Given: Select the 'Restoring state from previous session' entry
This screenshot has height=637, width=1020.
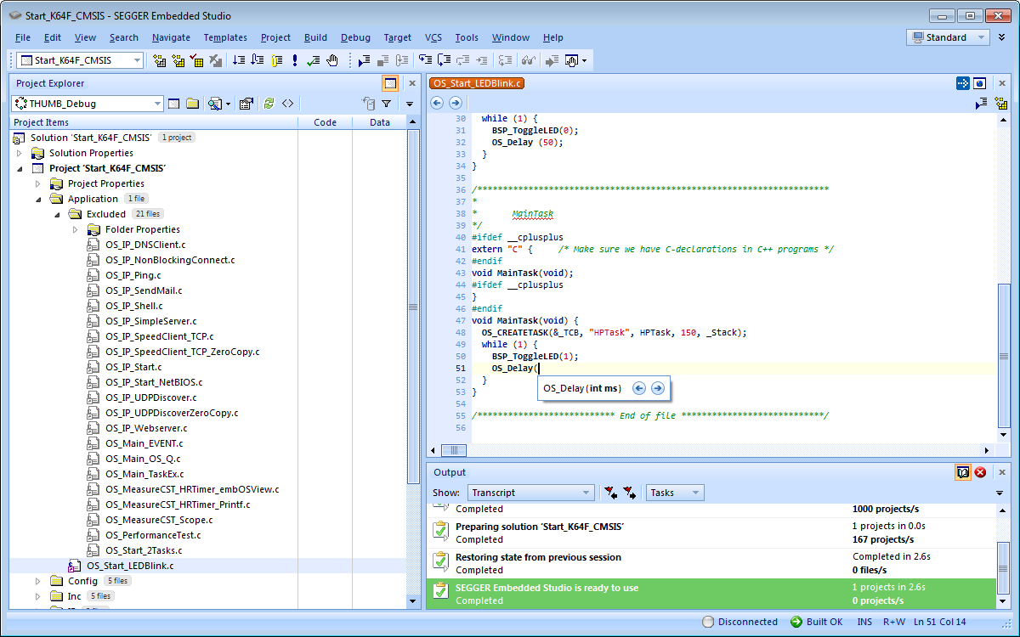Looking at the screenshot, I should click(x=711, y=564).
